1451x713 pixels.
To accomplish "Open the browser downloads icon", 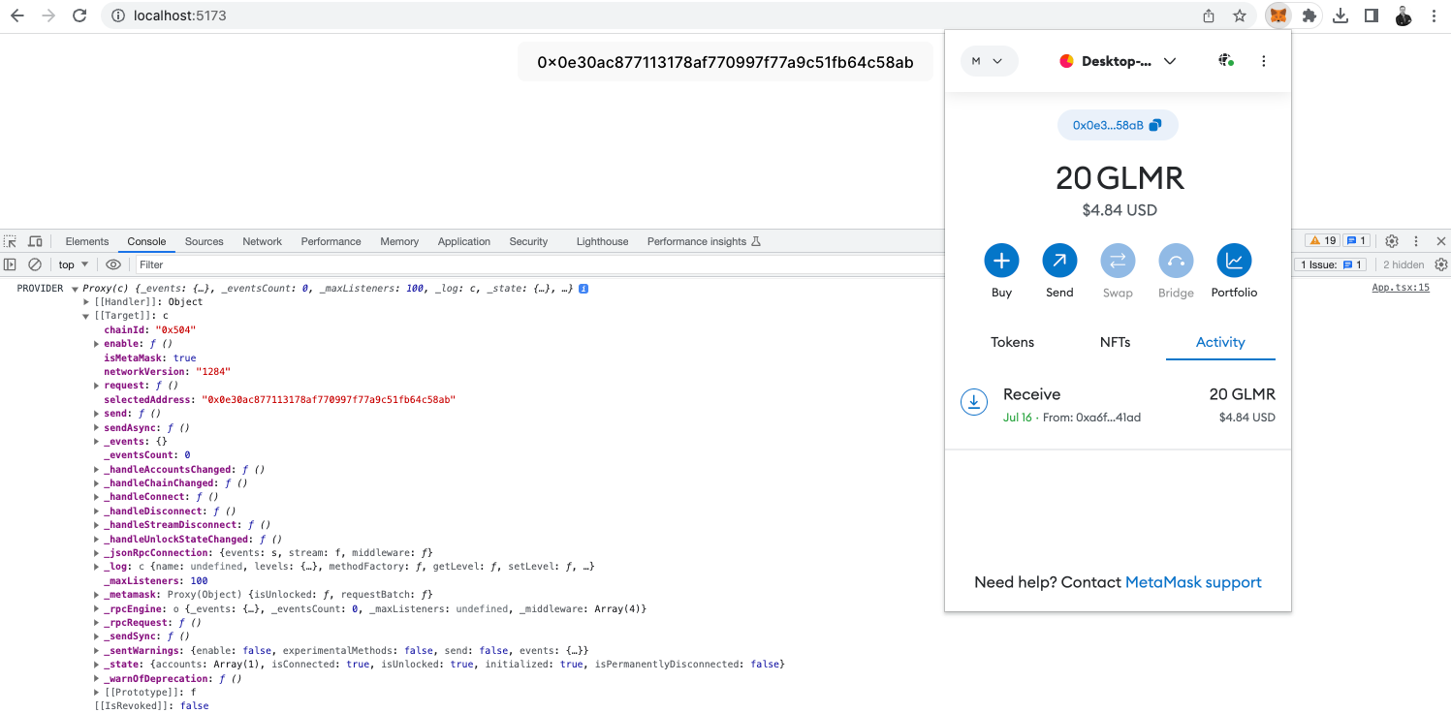I will (x=1341, y=15).
